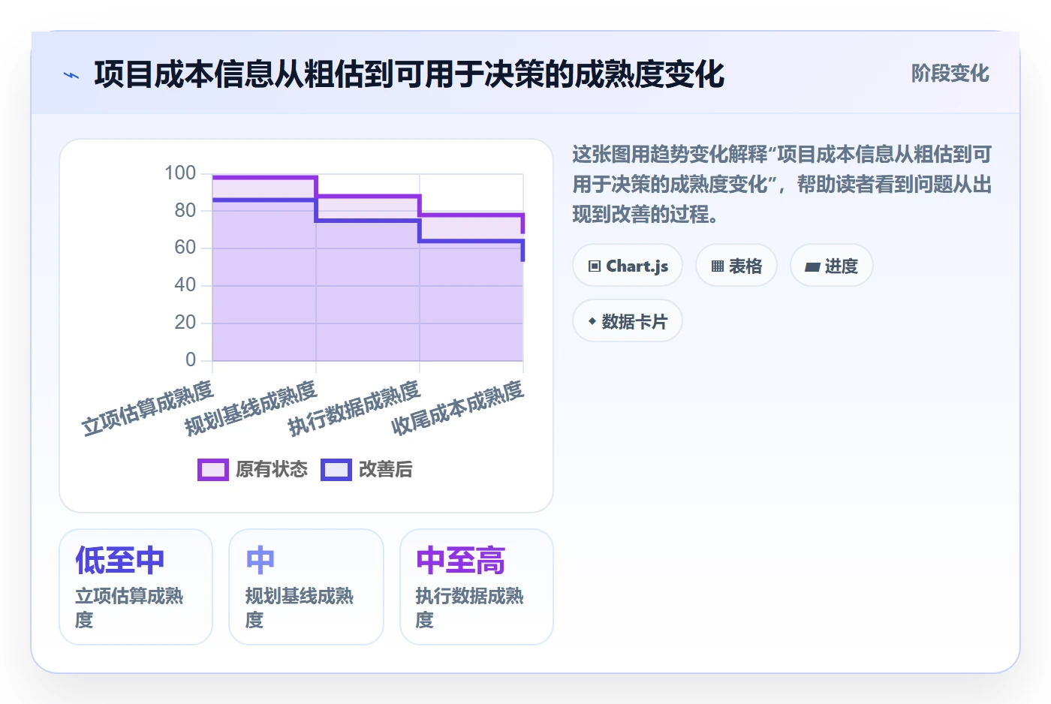Open the 中至高 执行数据成熟度 card
The width and height of the screenshot is (1051, 704).
pyautogui.click(x=477, y=587)
